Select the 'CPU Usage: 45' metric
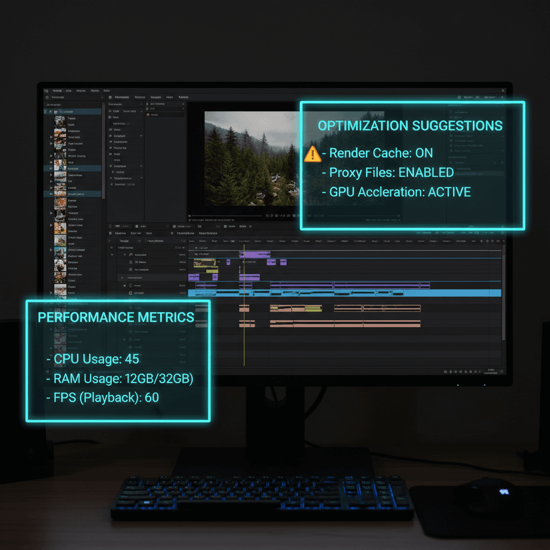Screen dimensions: 550x550 (x=93, y=359)
